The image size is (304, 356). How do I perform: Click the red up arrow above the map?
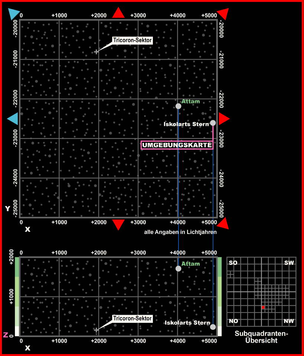tap(118, 13)
